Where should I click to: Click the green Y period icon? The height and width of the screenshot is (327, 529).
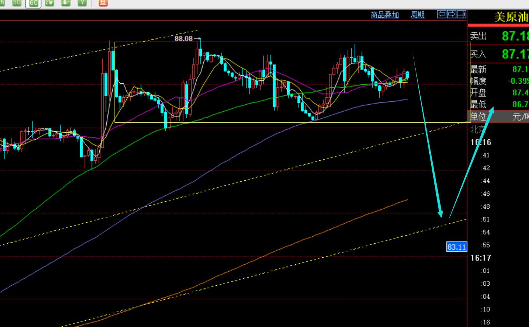pos(82,2)
